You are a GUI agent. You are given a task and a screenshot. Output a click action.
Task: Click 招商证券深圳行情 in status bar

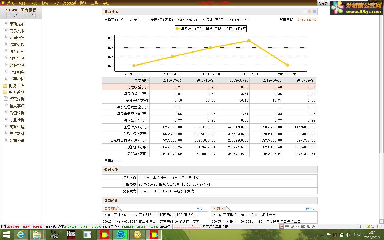click(x=215, y=227)
